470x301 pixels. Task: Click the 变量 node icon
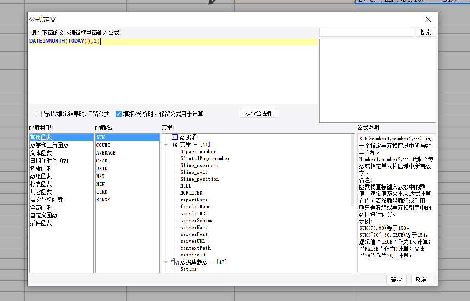174,145
